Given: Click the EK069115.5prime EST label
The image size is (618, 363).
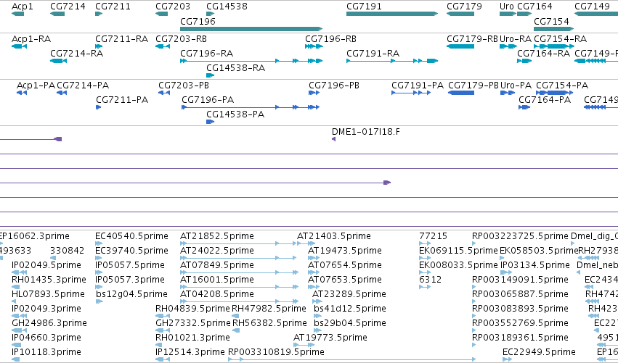Looking at the screenshot, I should [458, 251].
